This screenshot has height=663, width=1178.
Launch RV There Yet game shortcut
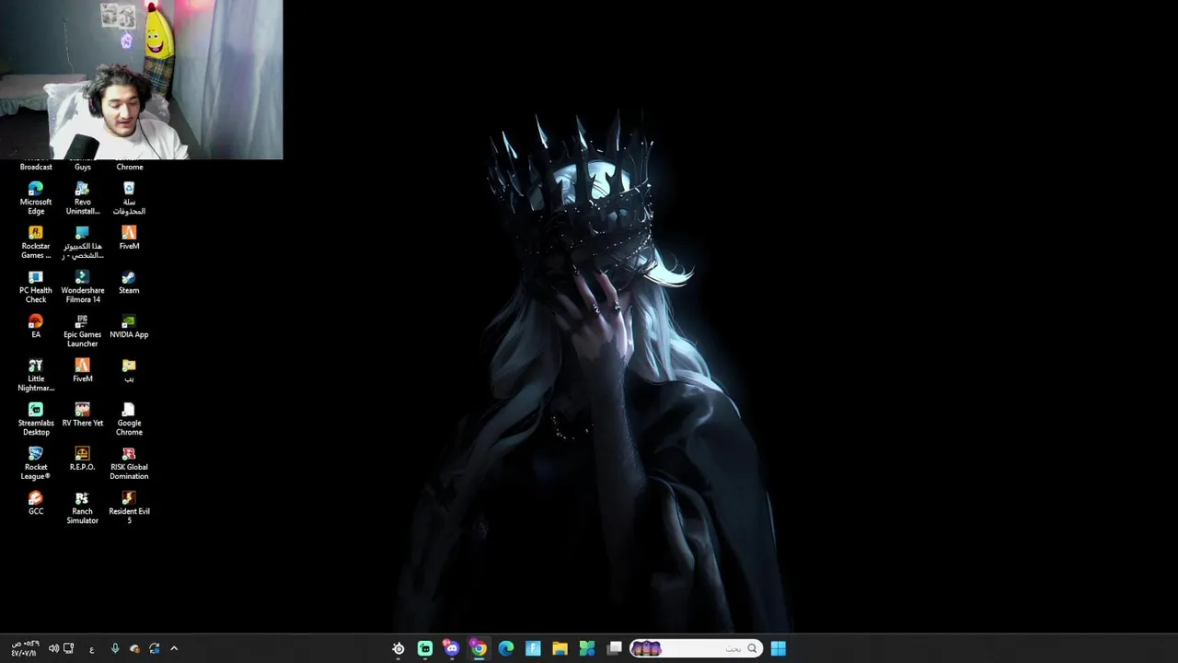pos(82,414)
